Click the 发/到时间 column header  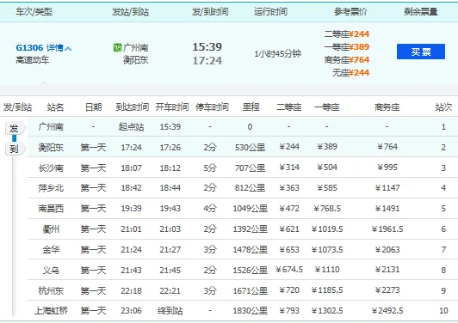[210, 12]
